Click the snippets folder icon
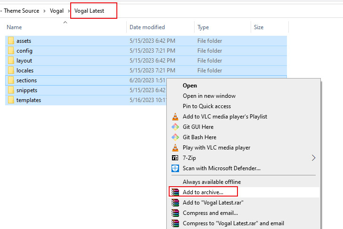This screenshot has height=229, width=343. (11, 90)
